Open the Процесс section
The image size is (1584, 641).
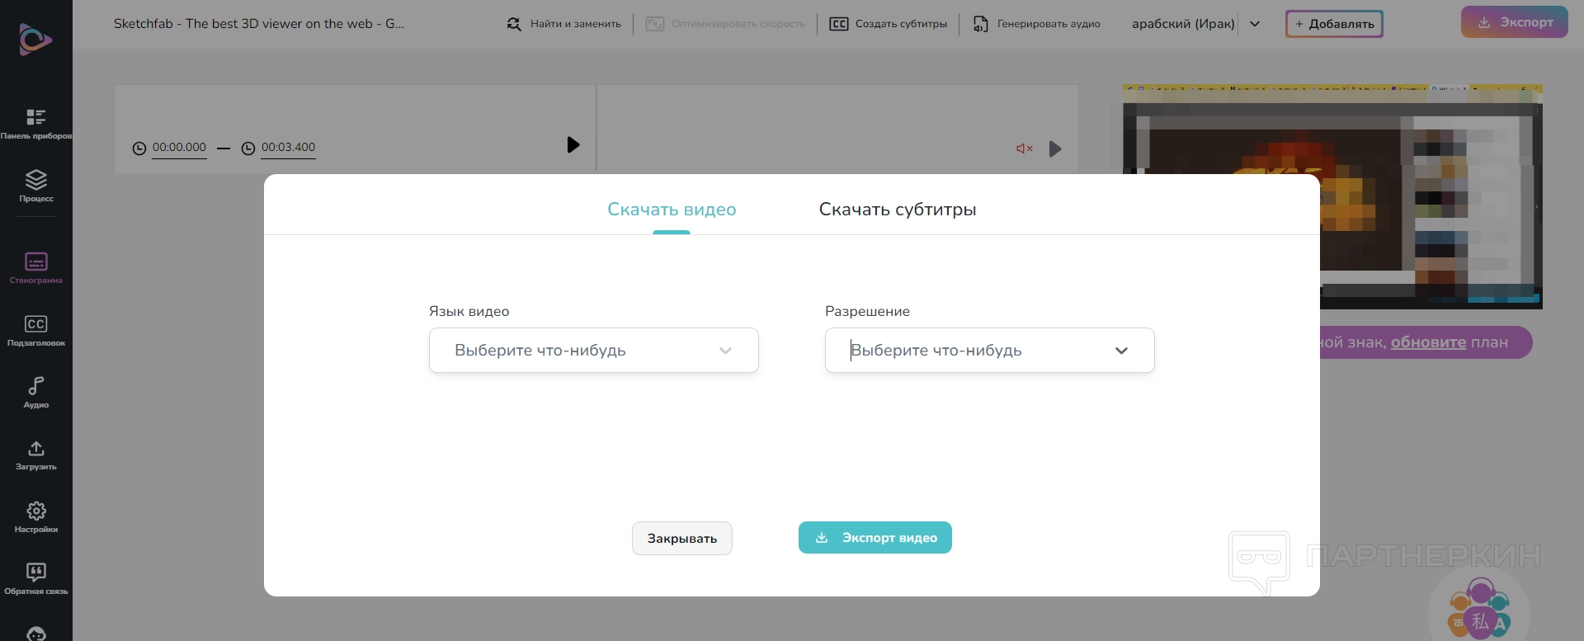click(x=36, y=186)
